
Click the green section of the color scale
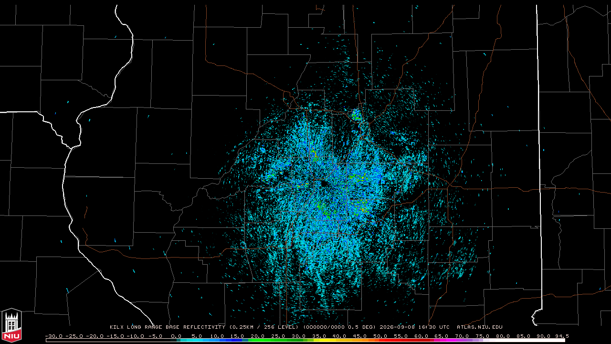pyautogui.click(x=277, y=340)
